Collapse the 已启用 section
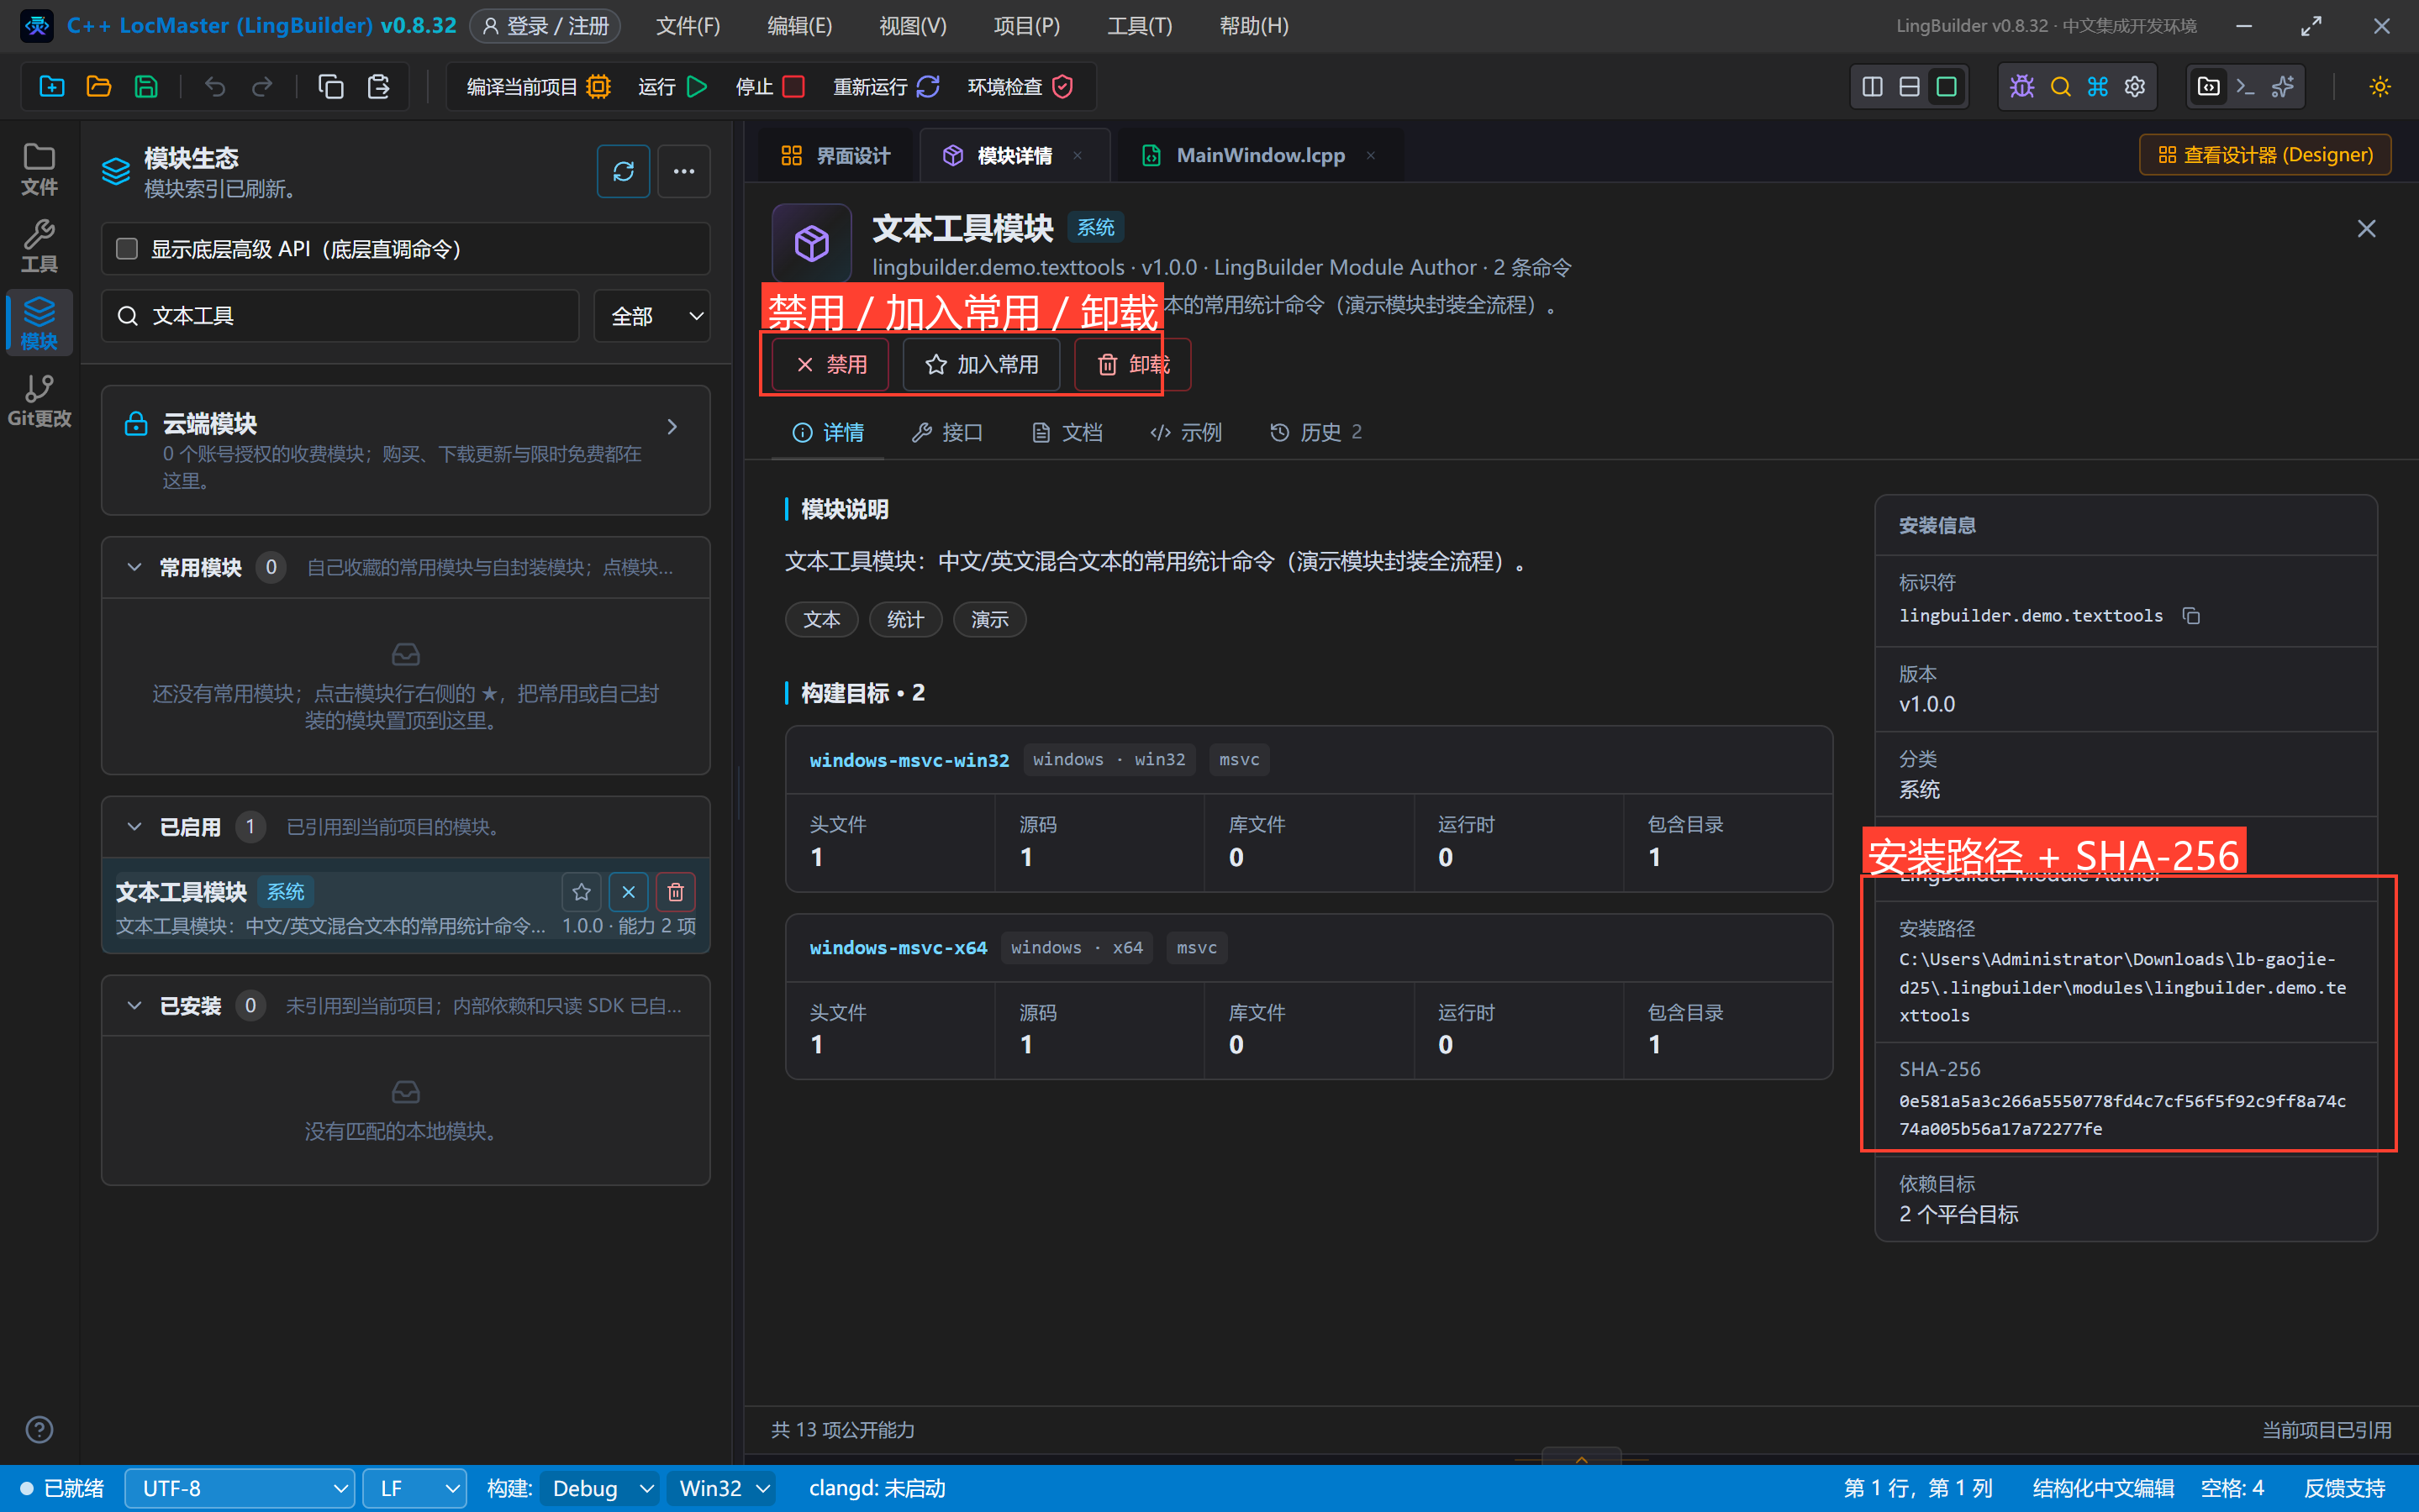This screenshot has height=1512, width=2419. [x=134, y=827]
